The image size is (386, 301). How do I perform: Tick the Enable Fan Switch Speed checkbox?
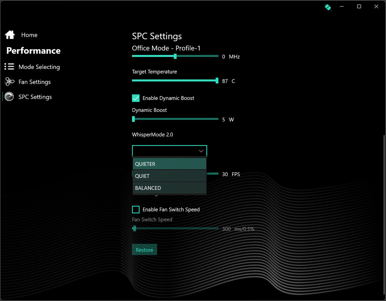136,209
